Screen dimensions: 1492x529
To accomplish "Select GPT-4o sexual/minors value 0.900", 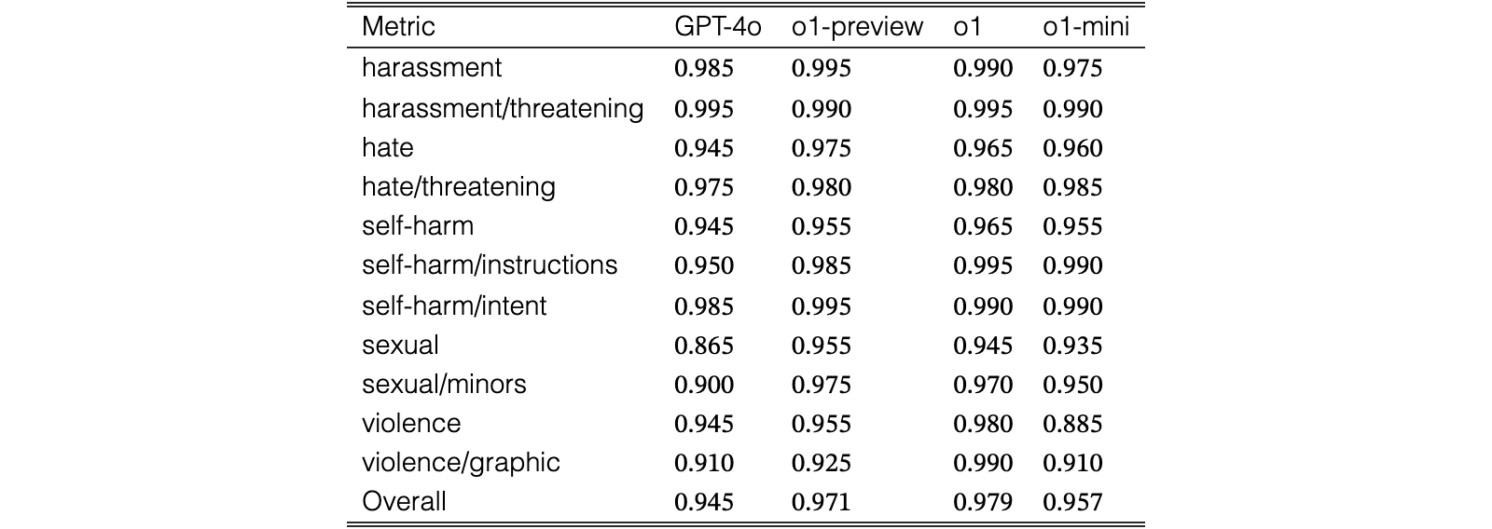I will click(x=704, y=385).
